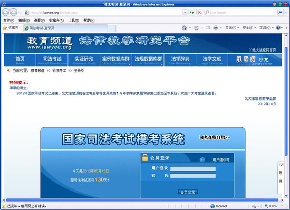290x210 pixels.
Task: Click the 用户建议箱 link
Action: (x=221, y=159)
